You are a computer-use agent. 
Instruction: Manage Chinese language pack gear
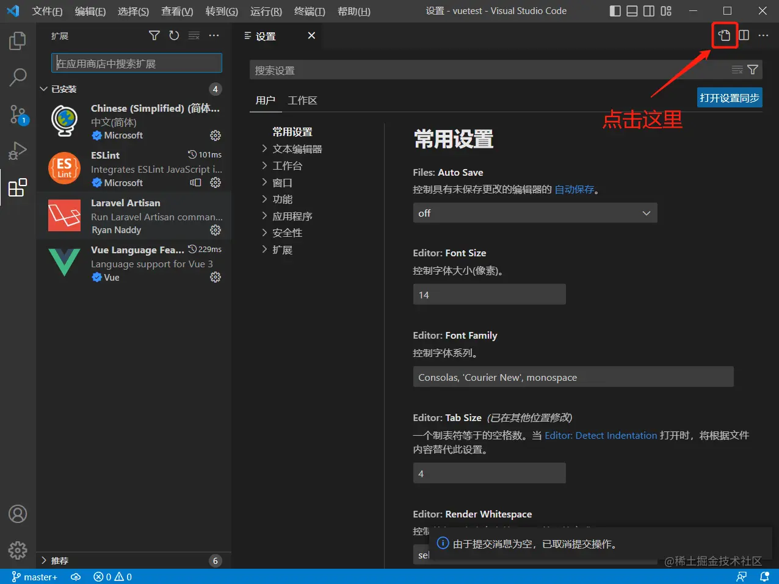pos(216,135)
